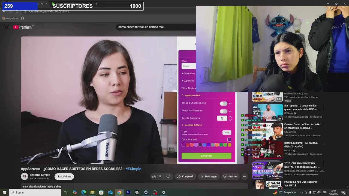Pick the yellow color swatch in Color Principal
The height and width of the screenshot is (196, 349).
[x=230, y=145]
